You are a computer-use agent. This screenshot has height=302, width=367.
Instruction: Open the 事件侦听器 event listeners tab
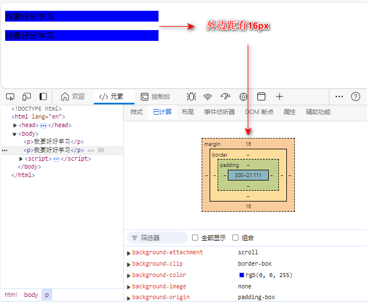[x=219, y=112]
